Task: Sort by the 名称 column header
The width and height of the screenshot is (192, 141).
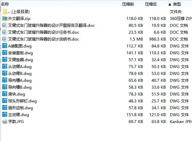Action: 5,4
